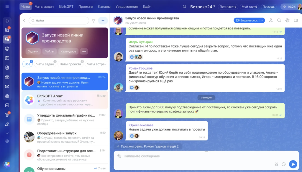Open the Оборудование и запуск chat
The image size is (302, 172).
click(x=65, y=137)
